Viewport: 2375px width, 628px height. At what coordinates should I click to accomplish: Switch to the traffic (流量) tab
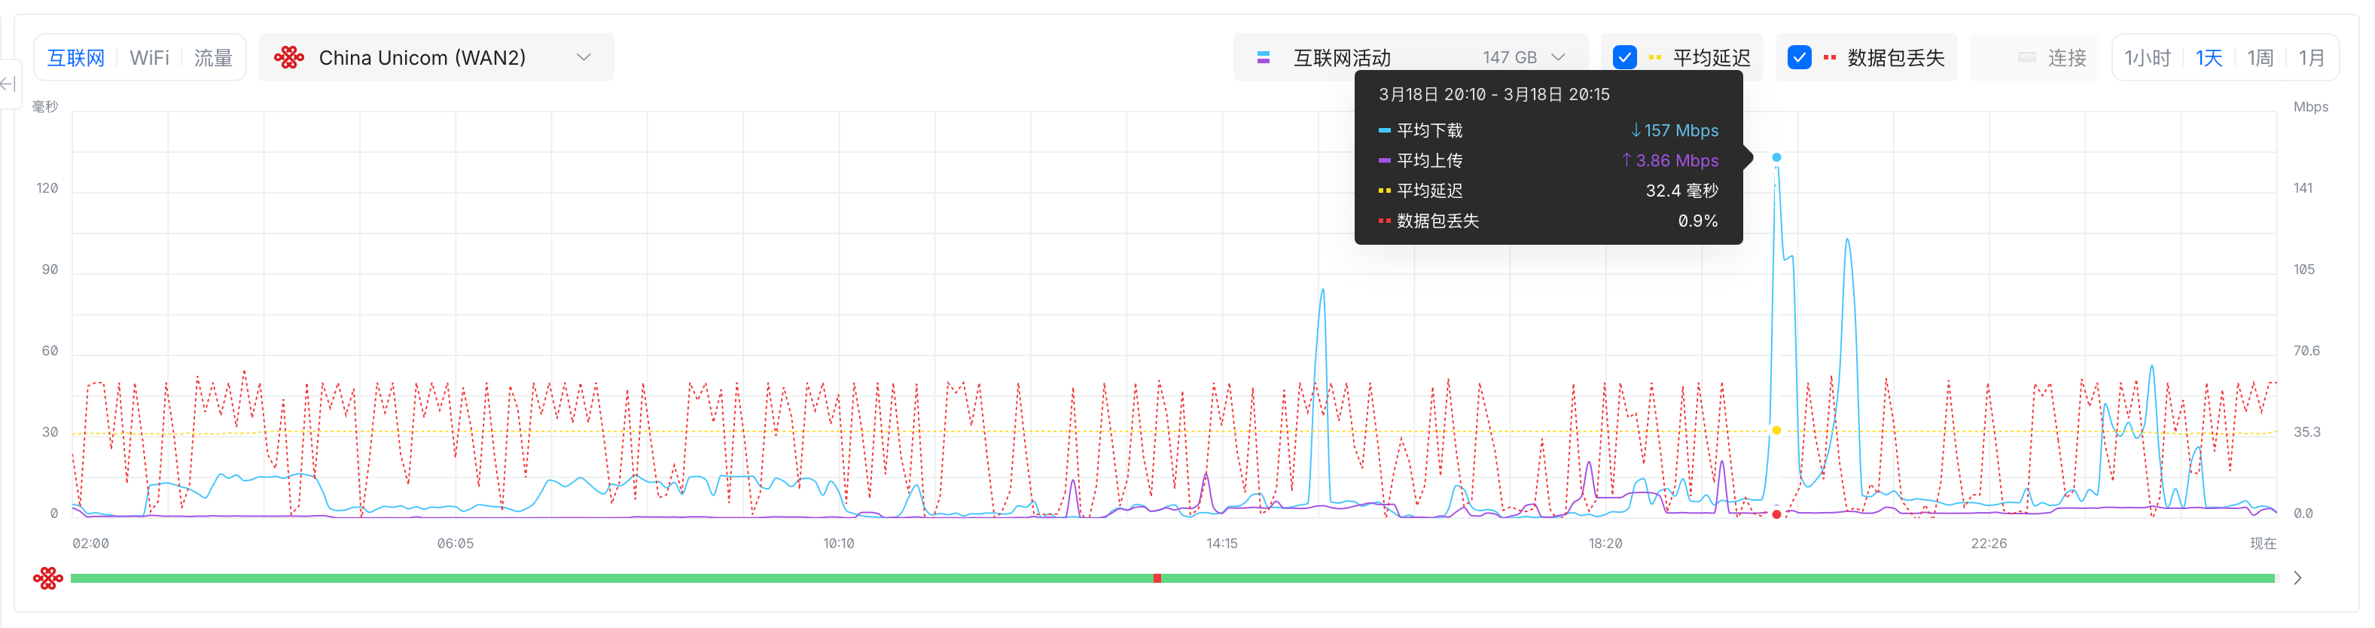(213, 57)
